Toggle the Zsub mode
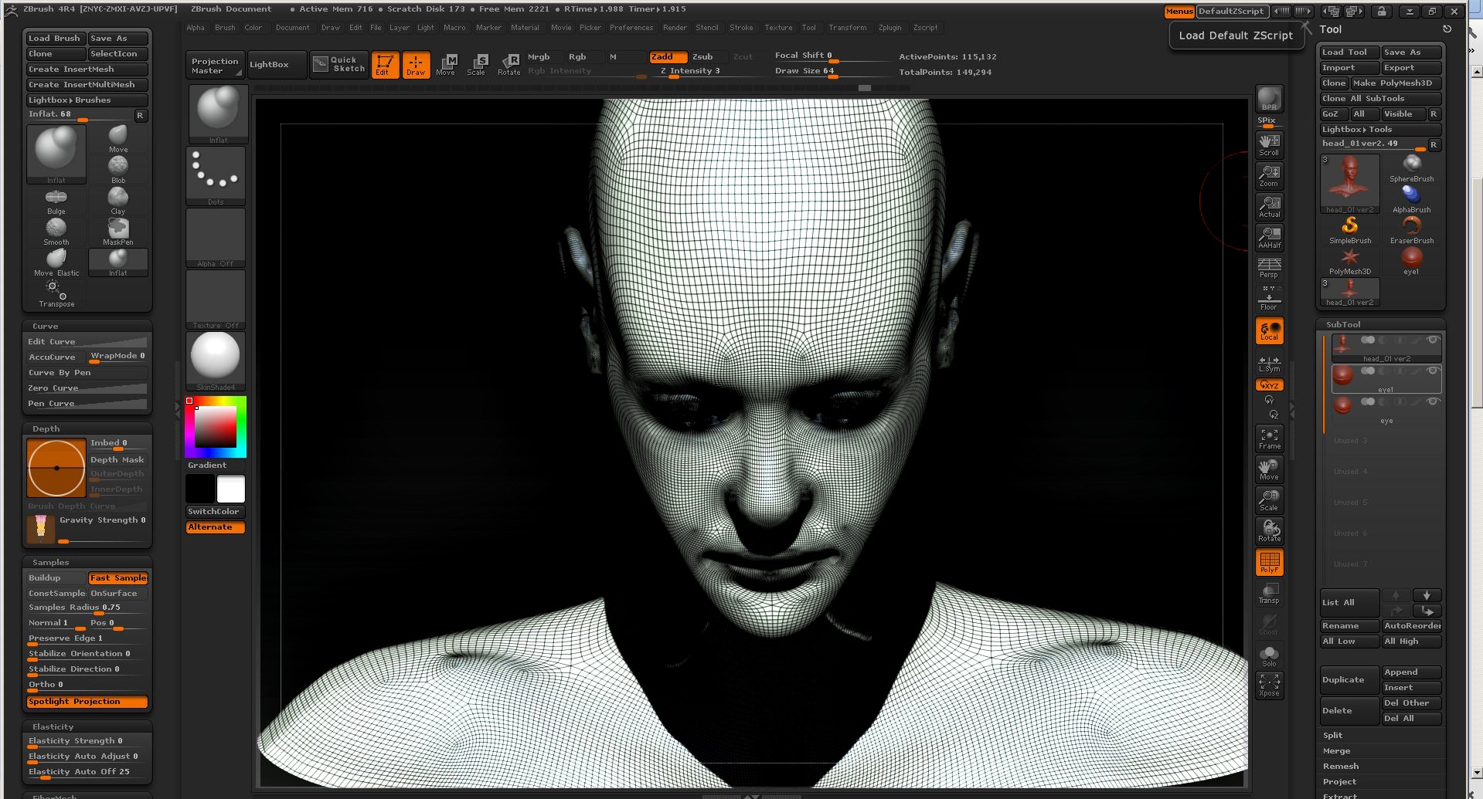 702,56
